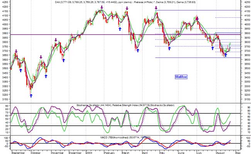Select the blue up arrow below the May low
The width and height of the screenshot is (251, 154).
click(x=170, y=48)
